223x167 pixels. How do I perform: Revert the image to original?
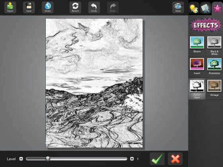coord(75,8)
